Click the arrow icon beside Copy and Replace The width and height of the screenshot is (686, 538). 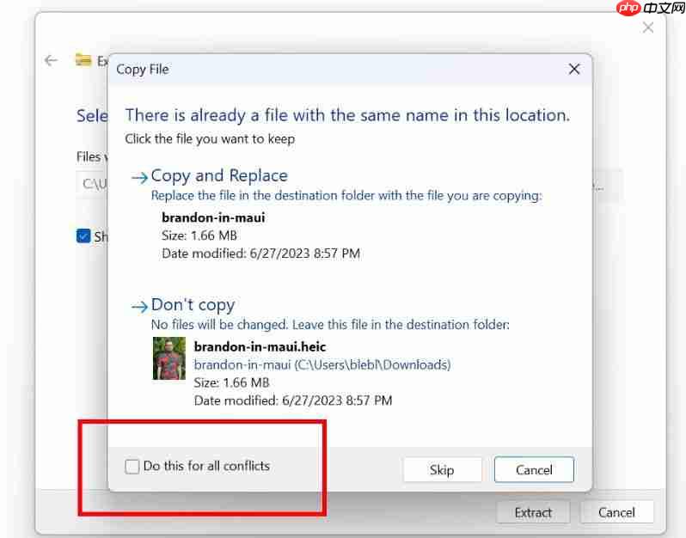(139, 178)
